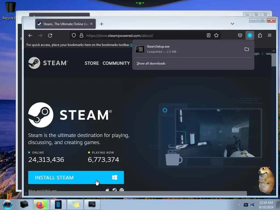Click the hamster desktop mascot
Viewport: 280px width, 210px height.
coord(266,180)
